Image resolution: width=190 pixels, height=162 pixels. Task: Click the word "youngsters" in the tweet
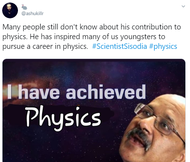click(x=138, y=37)
